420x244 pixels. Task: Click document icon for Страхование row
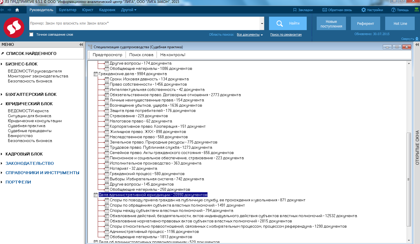click(x=107, y=116)
